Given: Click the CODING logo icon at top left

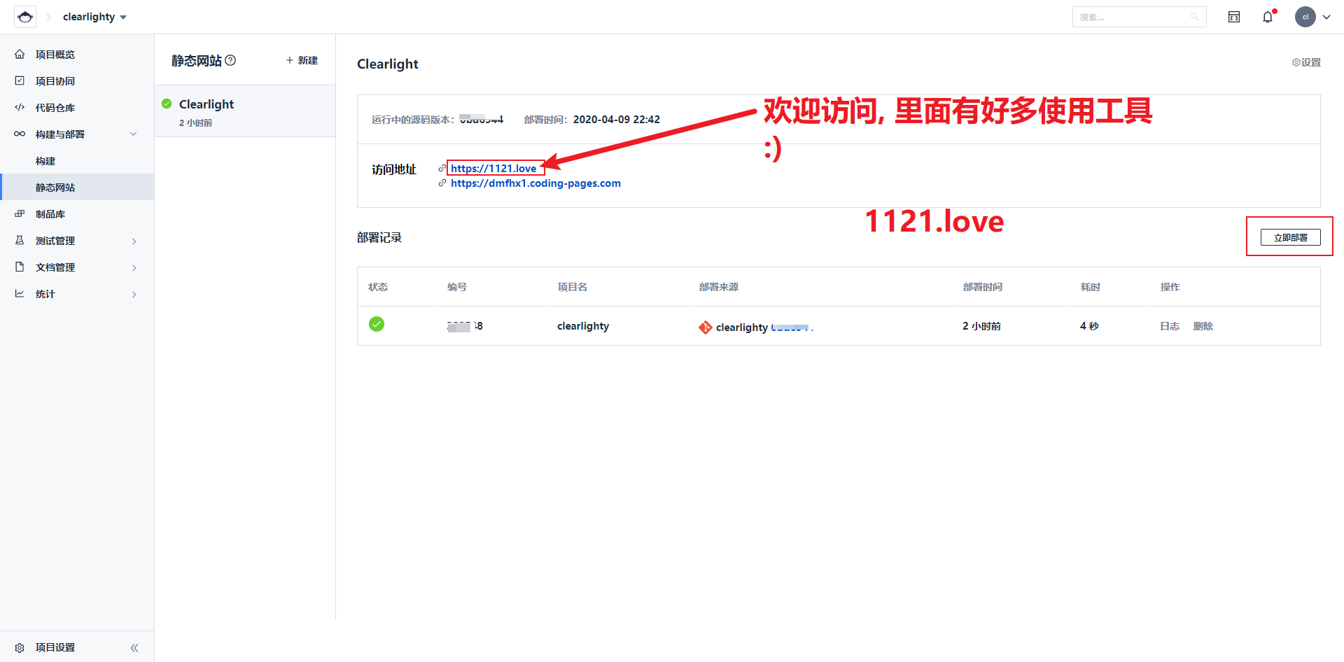Looking at the screenshot, I should tap(25, 17).
